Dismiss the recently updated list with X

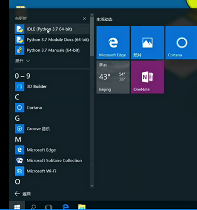84,19
